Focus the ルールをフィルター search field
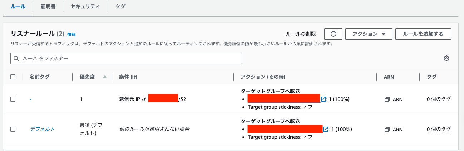 click(126, 58)
